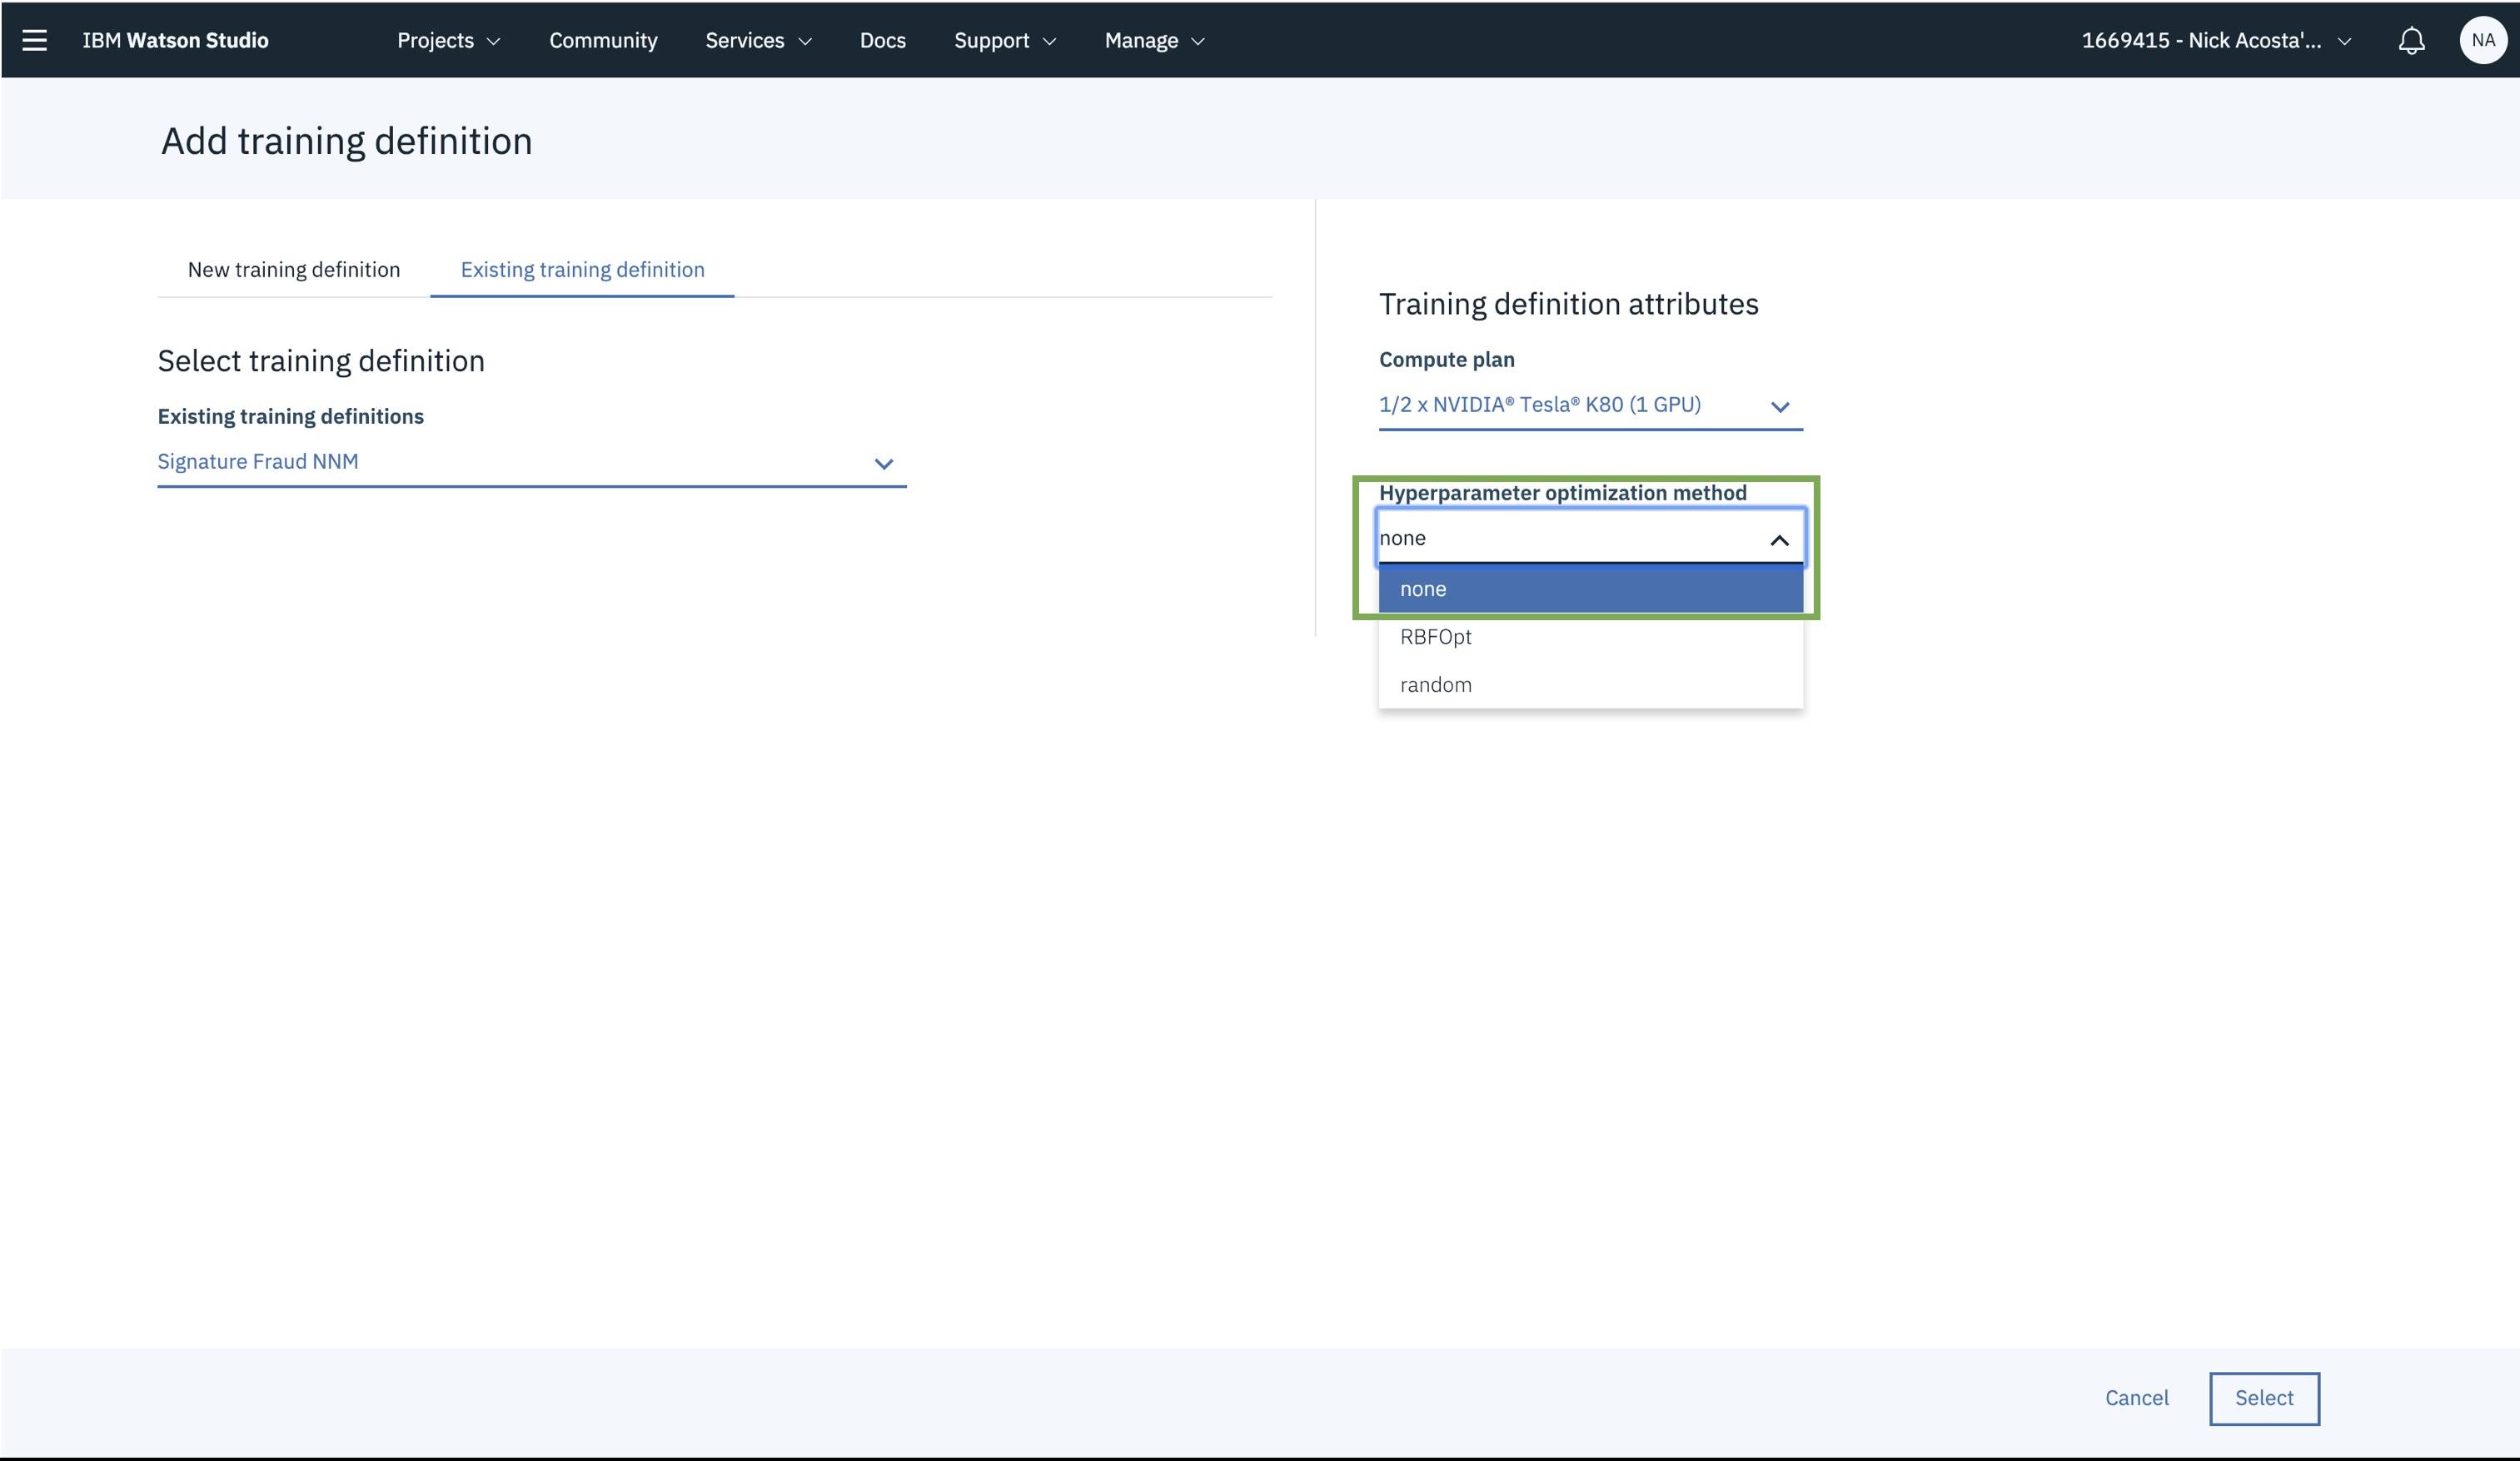Screen dimensions: 2520x1461
Task: Collapse the Hyperparameter optimization method dropdown
Action: point(1590,539)
